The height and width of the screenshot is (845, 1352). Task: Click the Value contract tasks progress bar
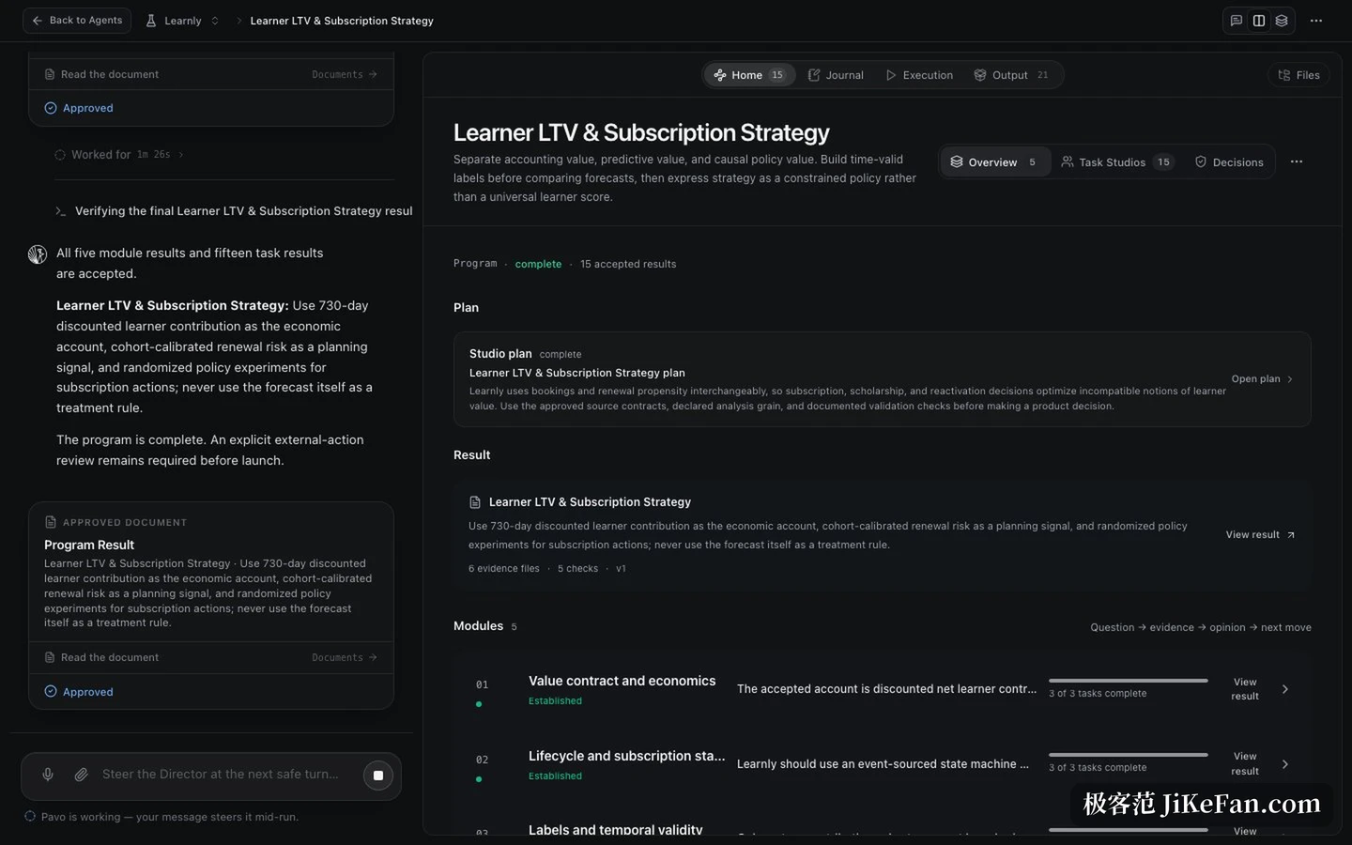[1129, 681]
